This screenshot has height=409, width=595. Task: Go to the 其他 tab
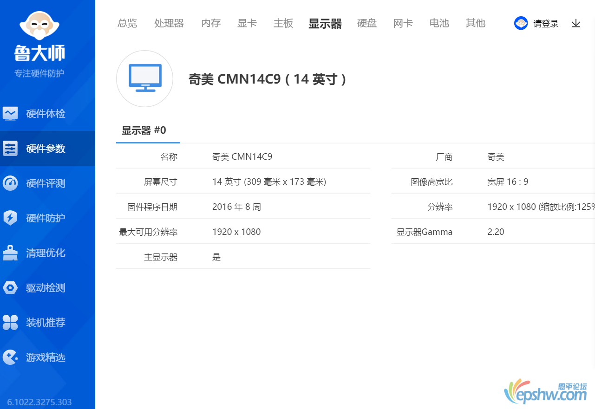click(476, 23)
